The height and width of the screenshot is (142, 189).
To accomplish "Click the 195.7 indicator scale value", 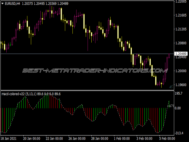I will click(179, 93).
